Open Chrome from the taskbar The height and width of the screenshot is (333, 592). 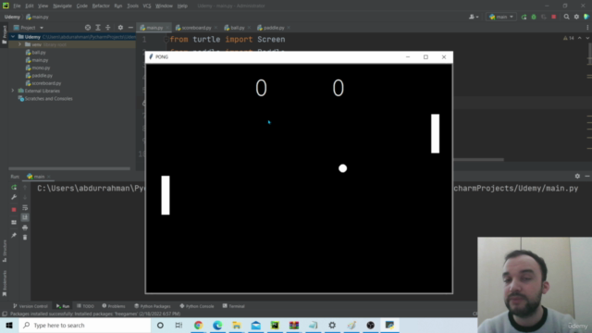(x=198, y=325)
